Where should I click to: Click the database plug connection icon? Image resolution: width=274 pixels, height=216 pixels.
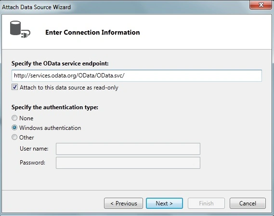[x=20, y=29]
